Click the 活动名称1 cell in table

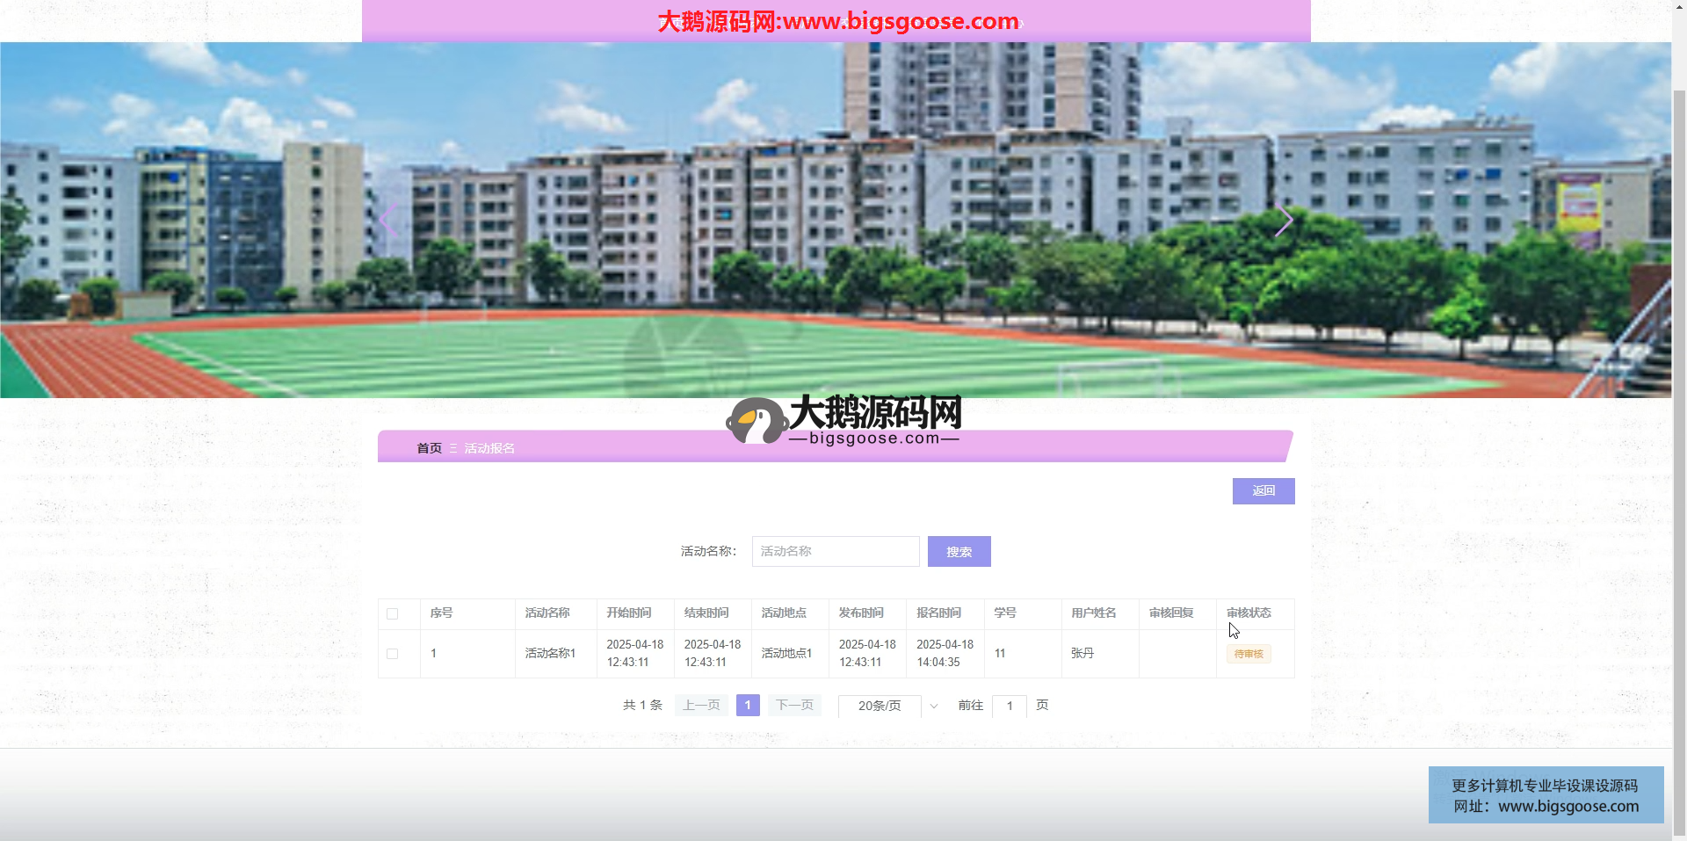click(551, 654)
